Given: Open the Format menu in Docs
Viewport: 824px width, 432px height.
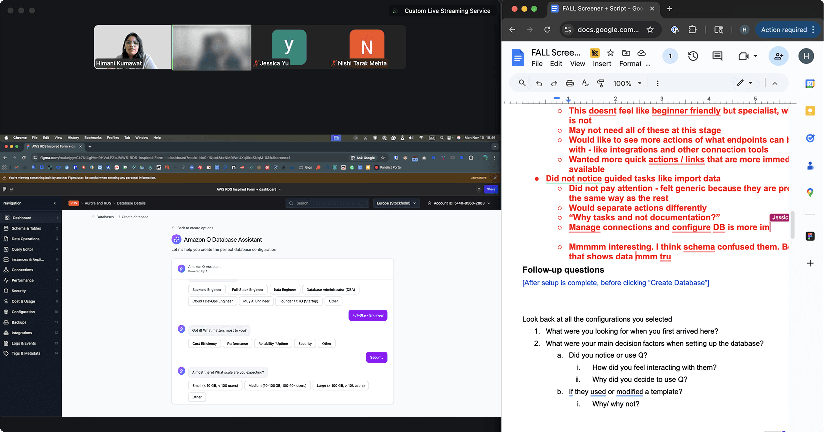Looking at the screenshot, I should [630, 64].
